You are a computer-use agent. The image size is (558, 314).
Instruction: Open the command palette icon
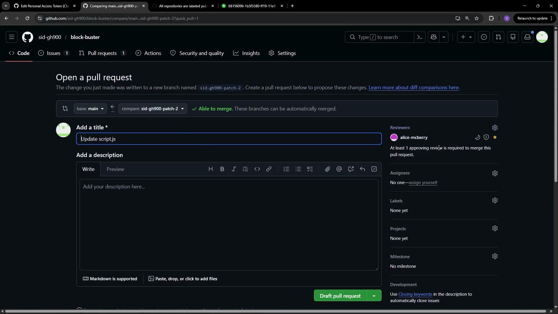click(420, 37)
